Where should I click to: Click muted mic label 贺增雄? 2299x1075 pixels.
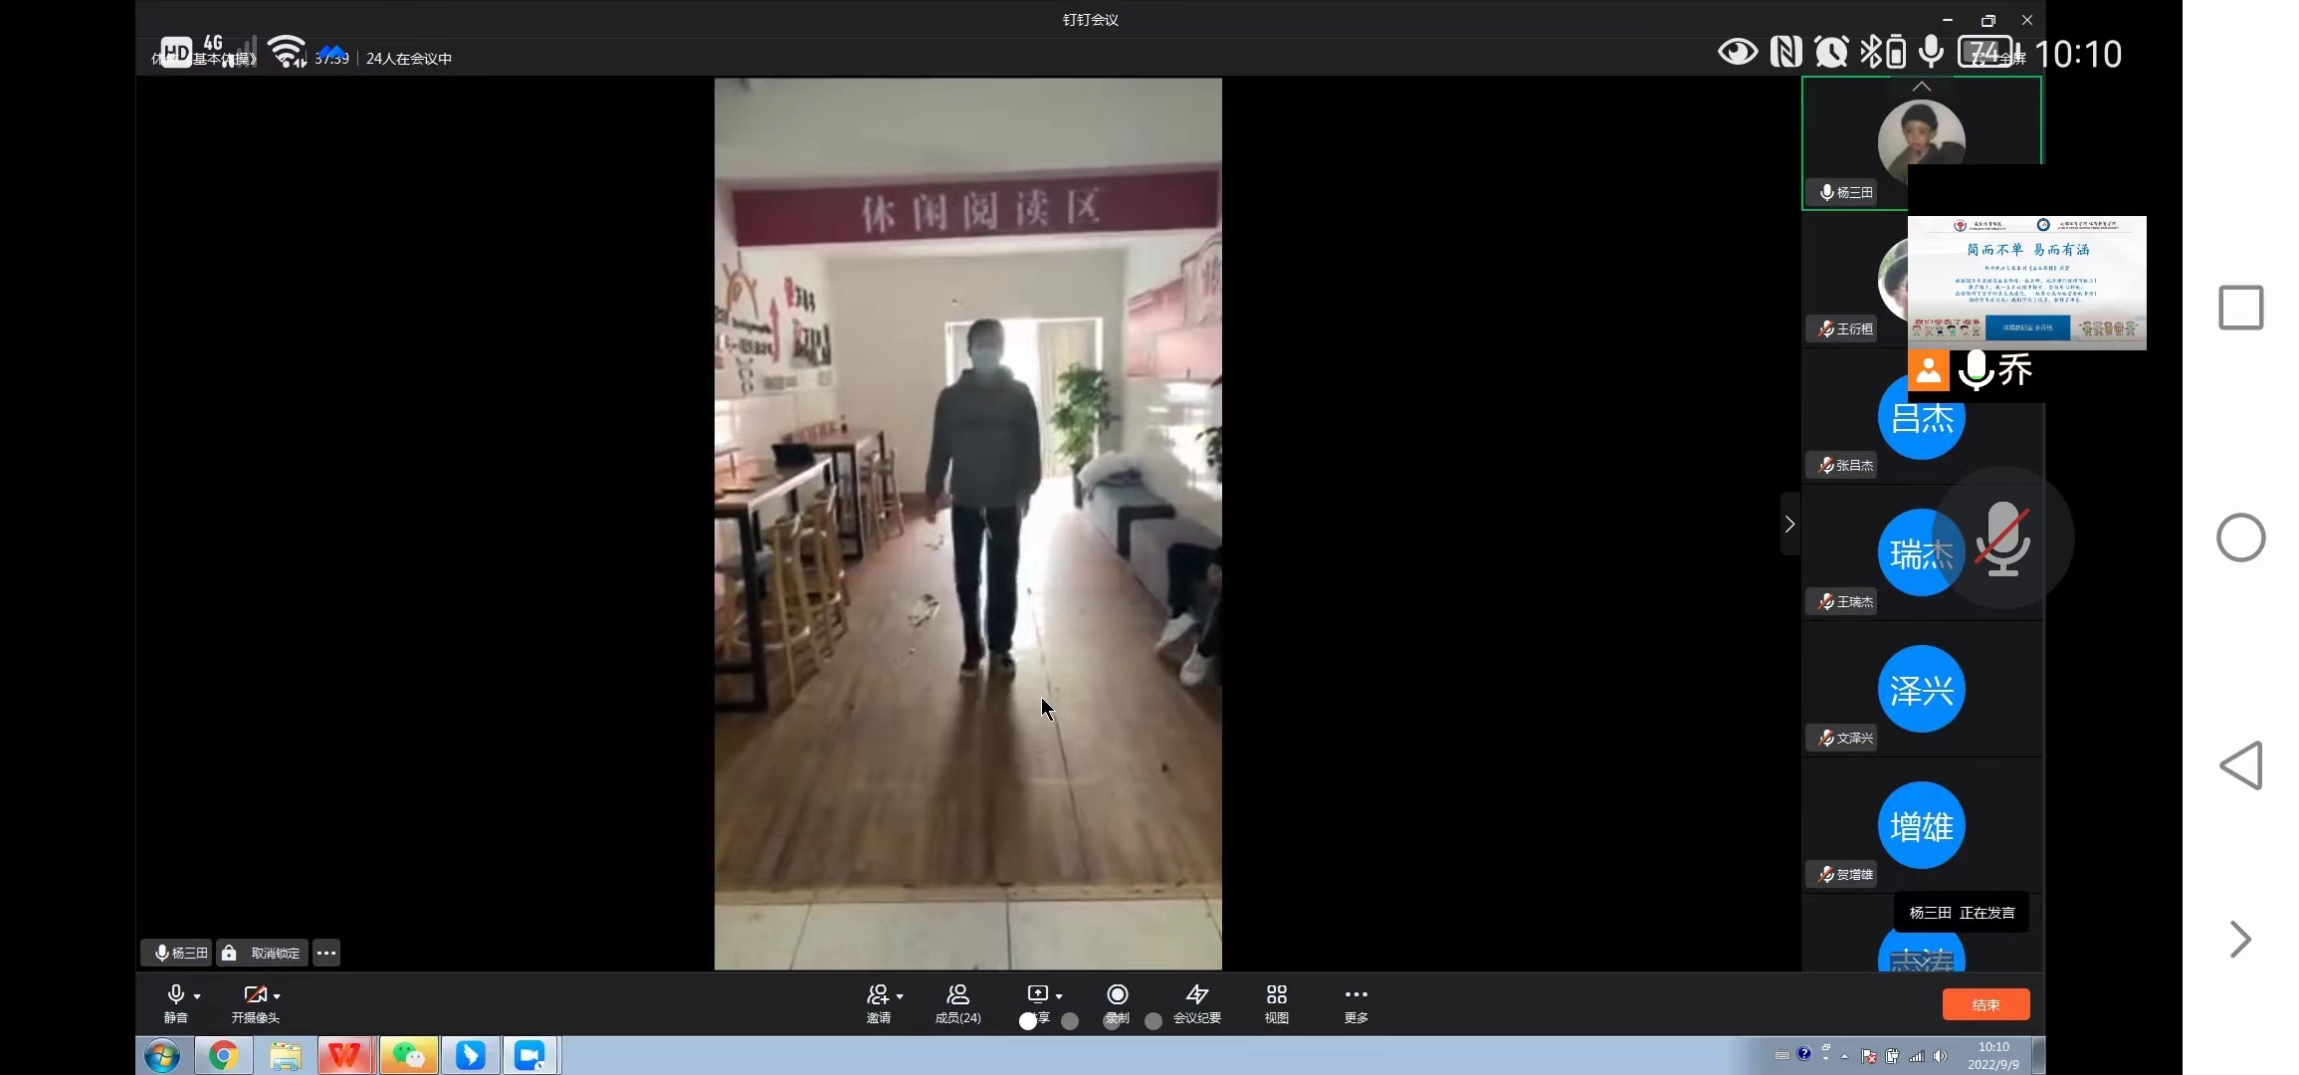point(1841,874)
